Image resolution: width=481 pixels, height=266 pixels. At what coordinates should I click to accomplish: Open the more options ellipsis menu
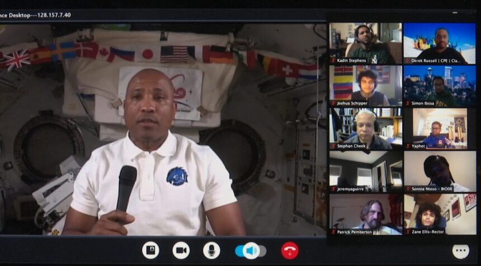[x=460, y=251]
